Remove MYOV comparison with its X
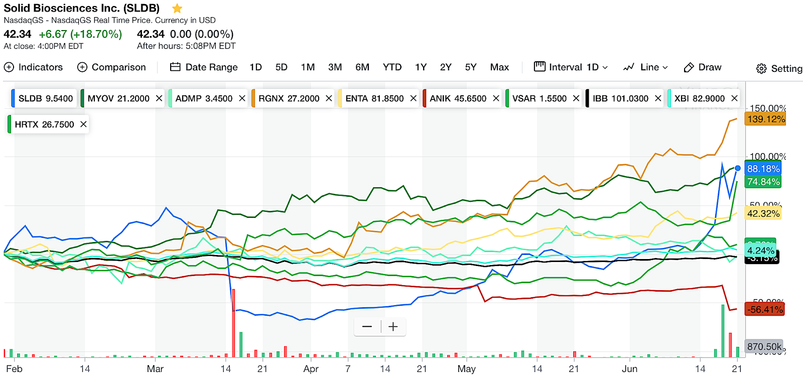803x378 pixels. pyautogui.click(x=159, y=98)
